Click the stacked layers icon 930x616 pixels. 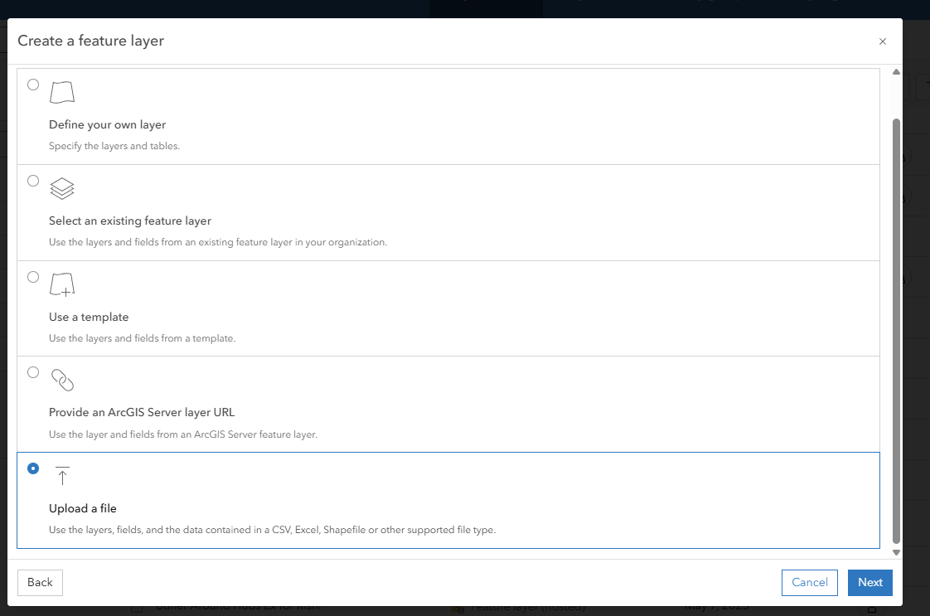(62, 188)
